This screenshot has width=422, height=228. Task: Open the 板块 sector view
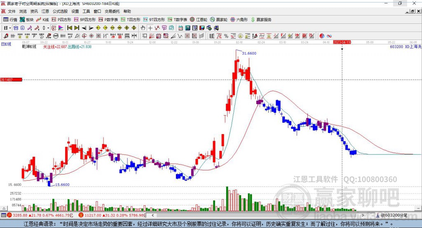pyautogui.click(x=27, y=20)
